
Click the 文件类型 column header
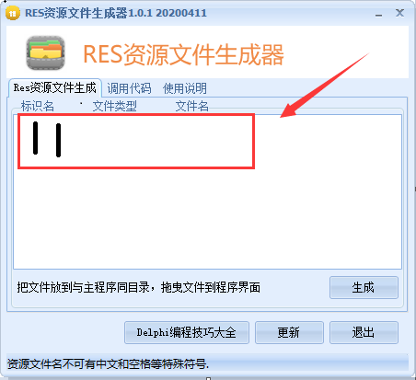point(115,106)
